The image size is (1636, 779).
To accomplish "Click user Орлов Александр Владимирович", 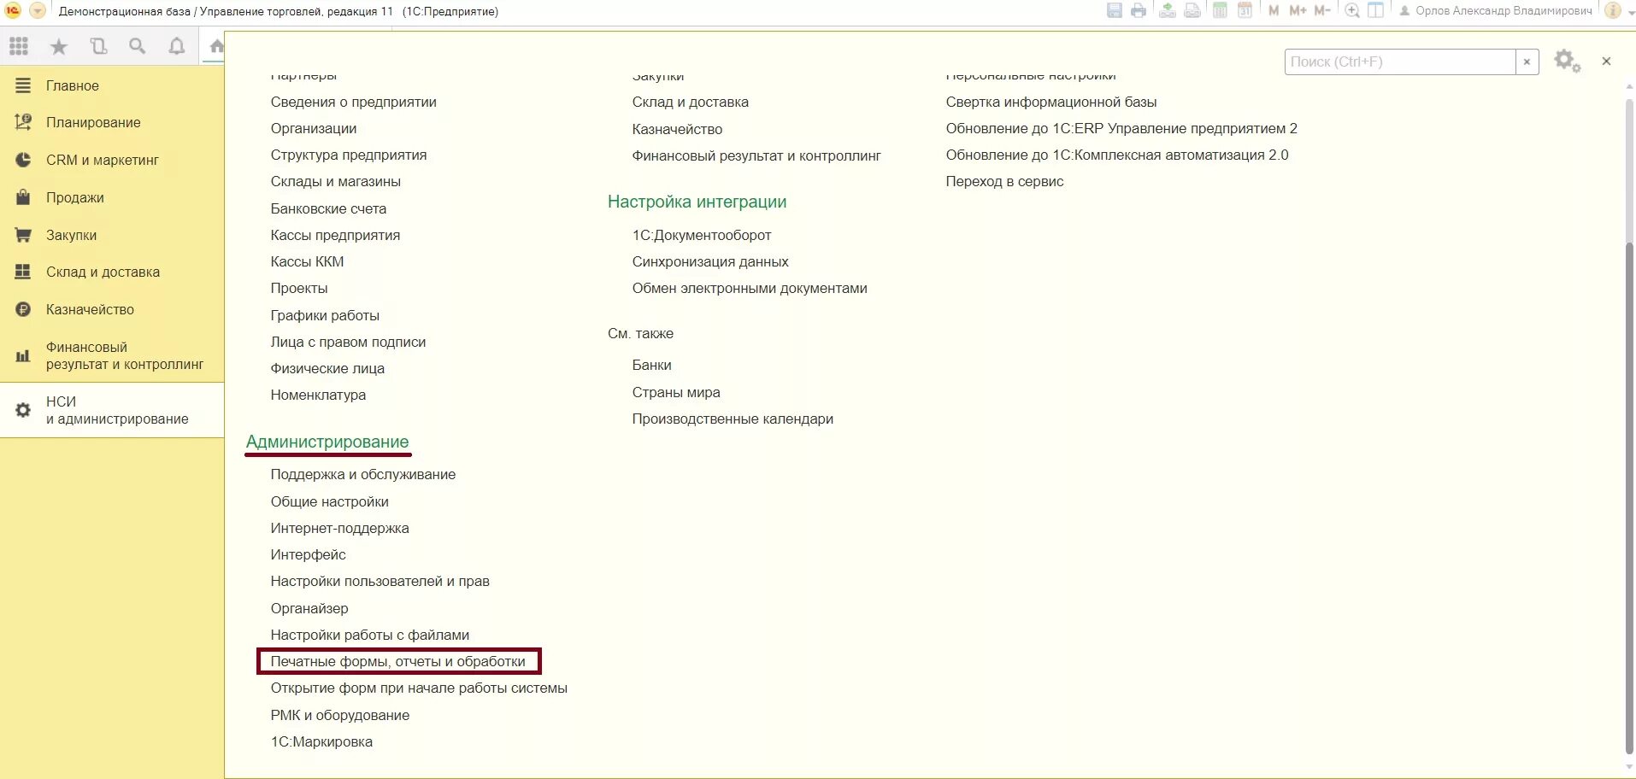I will click(x=1497, y=10).
